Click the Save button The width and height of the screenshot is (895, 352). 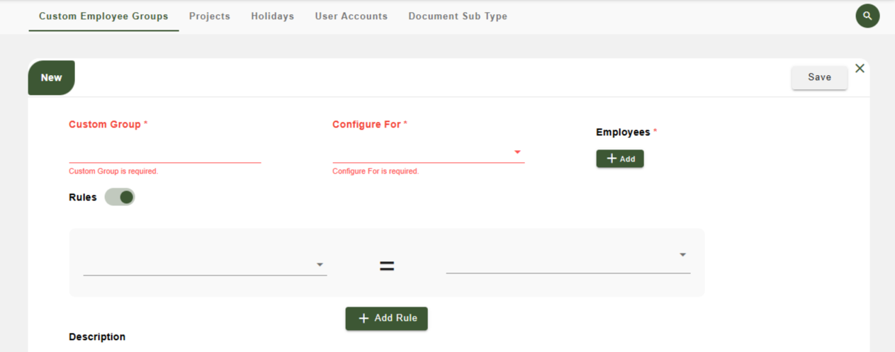[819, 77]
